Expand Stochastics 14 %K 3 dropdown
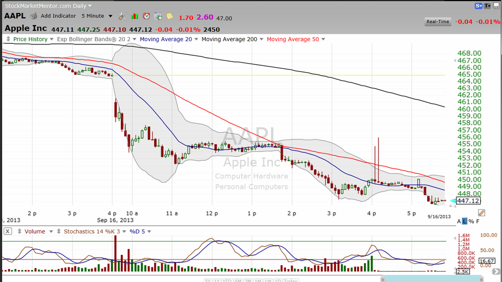Image resolution: width=502 pixels, height=282 pixels. click(124, 231)
